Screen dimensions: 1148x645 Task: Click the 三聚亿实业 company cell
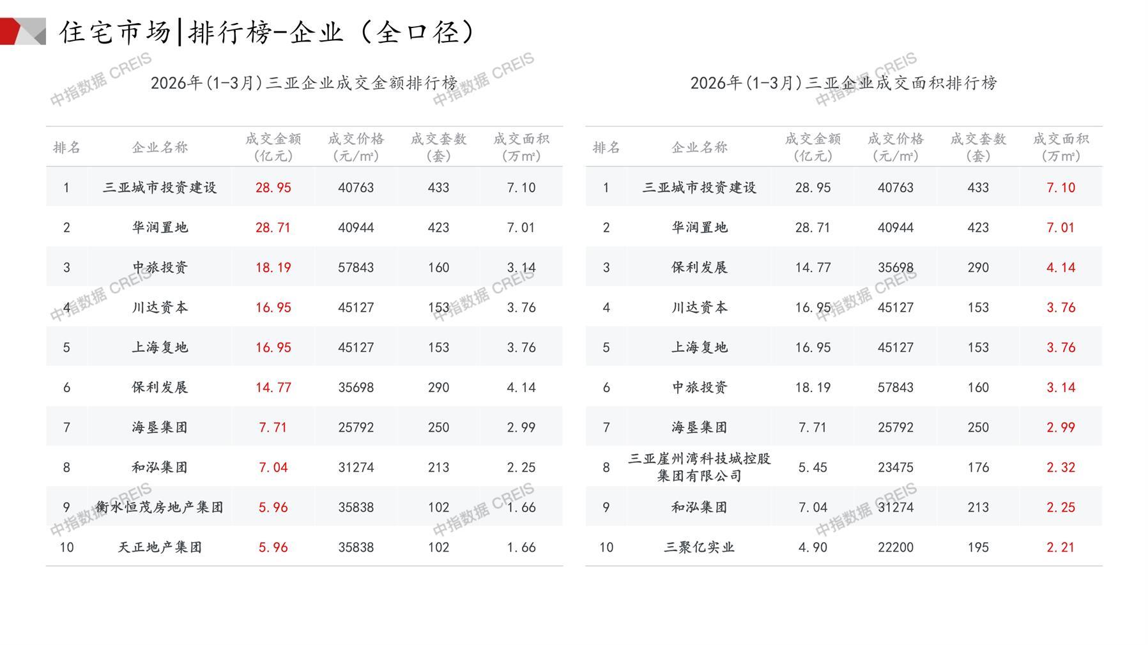coord(700,547)
